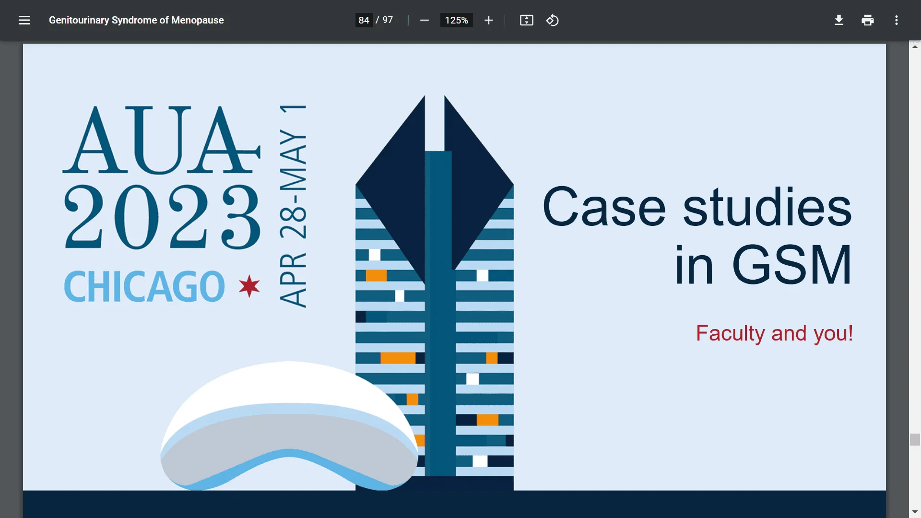Click the CHICAGO text on the slide

click(x=144, y=286)
